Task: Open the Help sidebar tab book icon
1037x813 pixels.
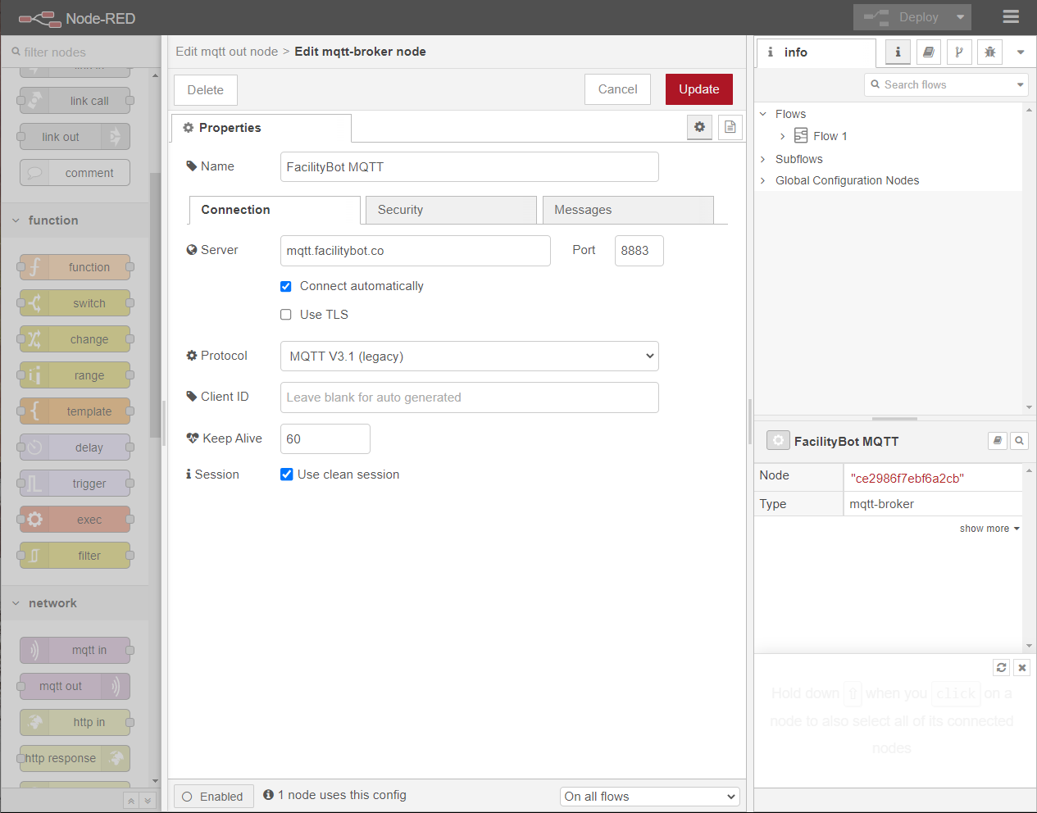Action: [928, 52]
